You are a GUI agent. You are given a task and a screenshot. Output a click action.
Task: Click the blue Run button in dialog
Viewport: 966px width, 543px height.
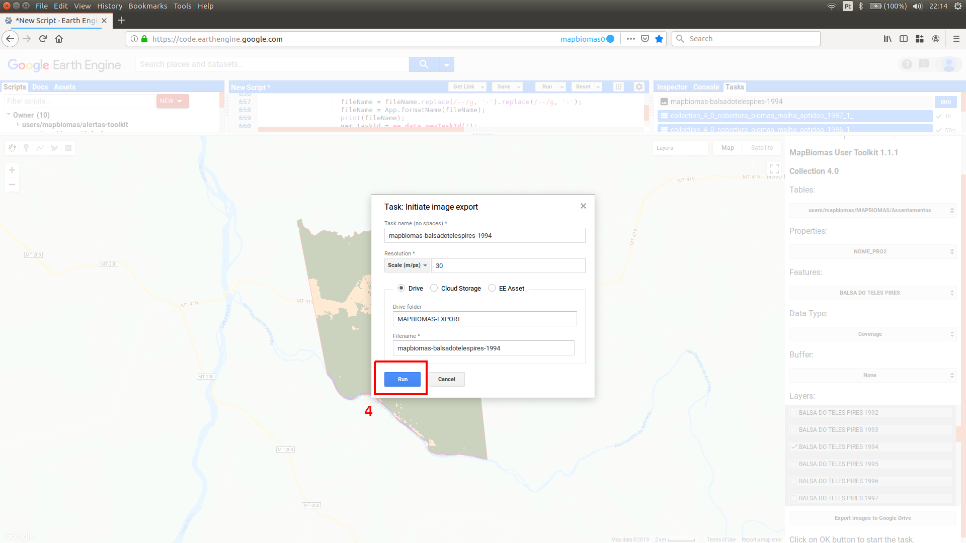[402, 379]
